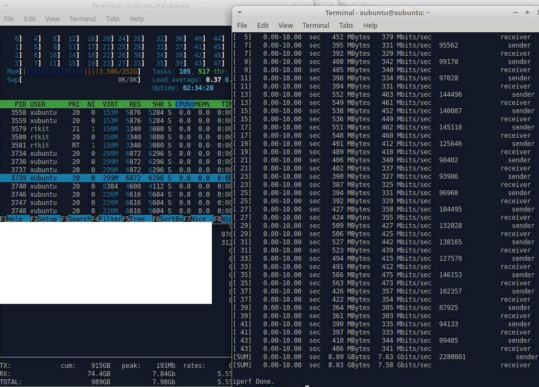Click the F4 Filter key in htop
The height and width of the screenshot is (387, 539).
point(106,219)
